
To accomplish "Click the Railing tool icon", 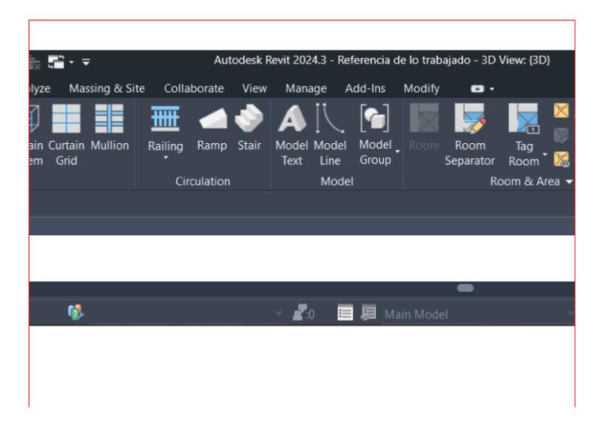I will (165, 118).
